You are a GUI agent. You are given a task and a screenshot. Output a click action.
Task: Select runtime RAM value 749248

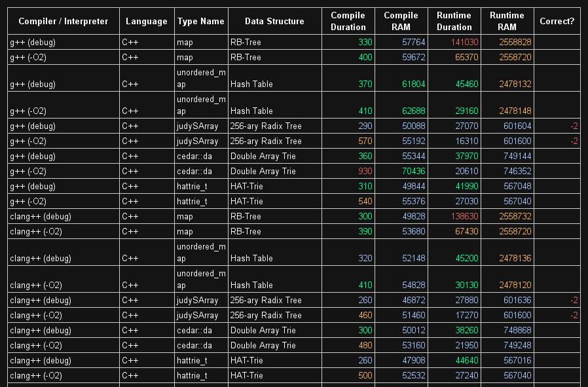[517, 345]
